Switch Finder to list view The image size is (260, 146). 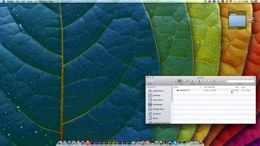pyautogui.click(x=180, y=81)
